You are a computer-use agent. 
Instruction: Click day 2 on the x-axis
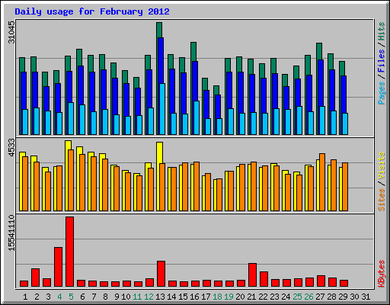click(x=37, y=297)
